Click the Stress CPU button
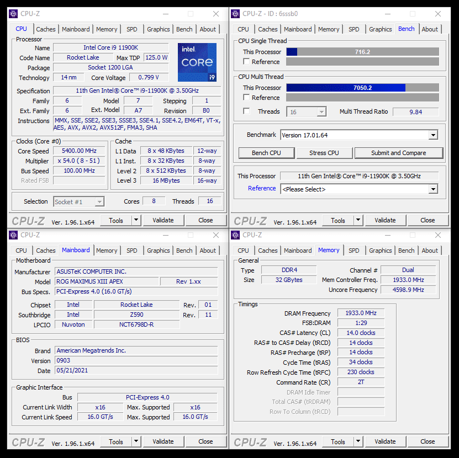Viewport: 459px width, 458px height. [324, 153]
